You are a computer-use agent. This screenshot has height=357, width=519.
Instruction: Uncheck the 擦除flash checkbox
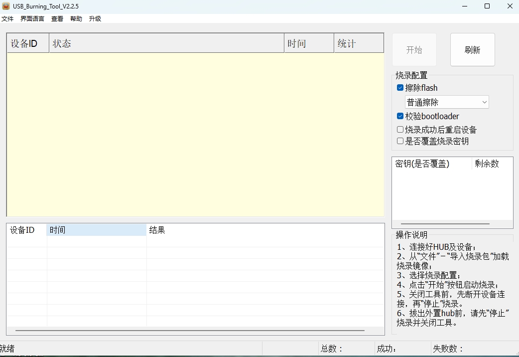(400, 88)
